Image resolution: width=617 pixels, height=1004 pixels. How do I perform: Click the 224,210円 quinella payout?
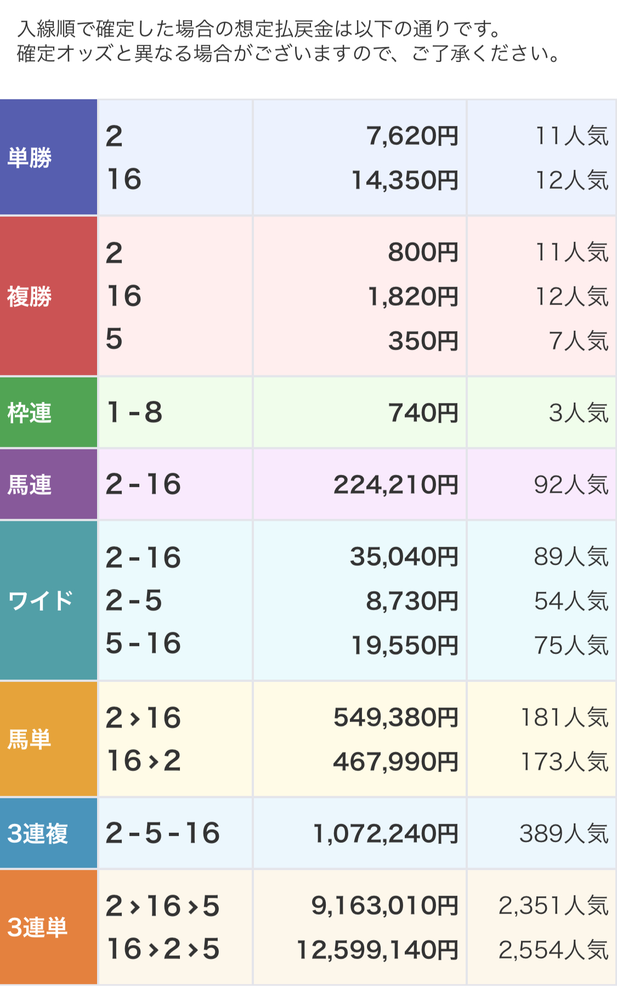click(x=396, y=484)
